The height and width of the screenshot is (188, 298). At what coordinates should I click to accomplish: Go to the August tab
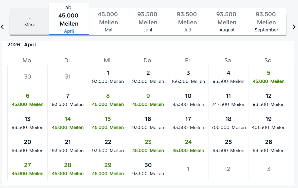(x=227, y=22)
